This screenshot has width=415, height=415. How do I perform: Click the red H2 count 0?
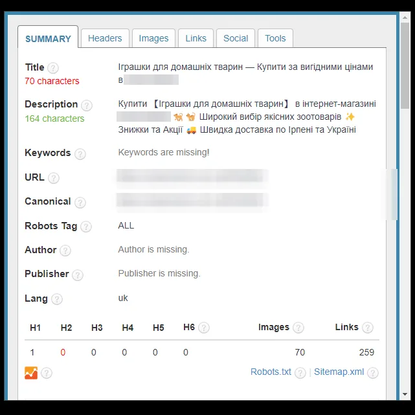(63, 352)
